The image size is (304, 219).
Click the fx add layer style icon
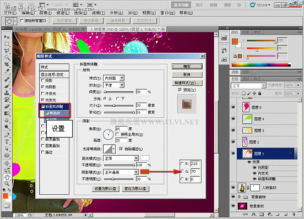tap(253, 215)
